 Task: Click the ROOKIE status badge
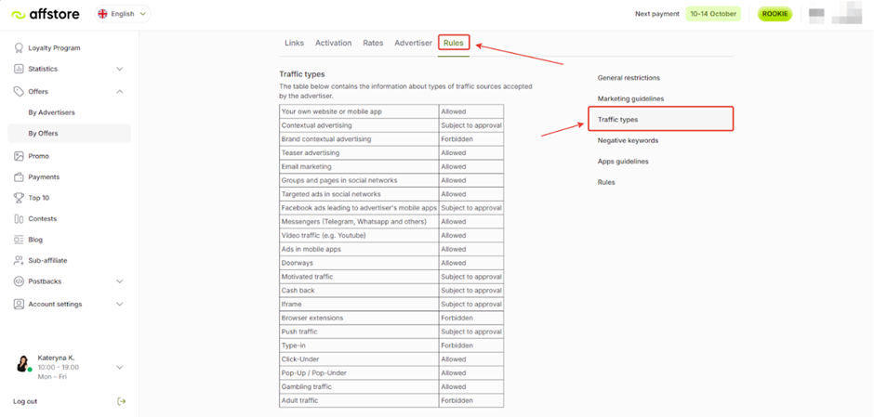tap(774, 14)
